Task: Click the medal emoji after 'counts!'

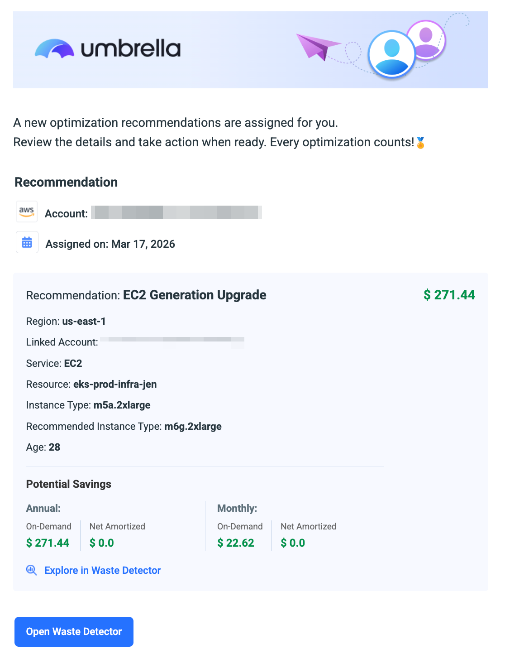Action: 420,143
